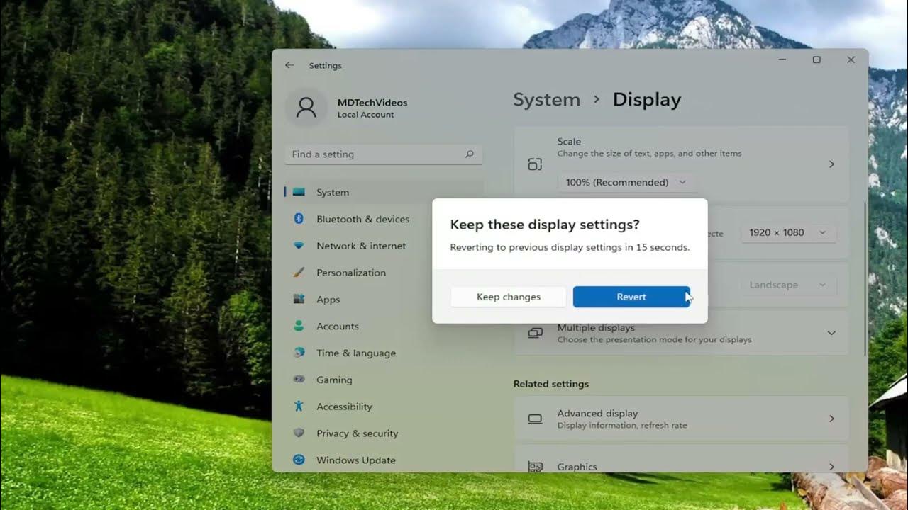Click the Accessibility label in sidebar

coord(344,407)
